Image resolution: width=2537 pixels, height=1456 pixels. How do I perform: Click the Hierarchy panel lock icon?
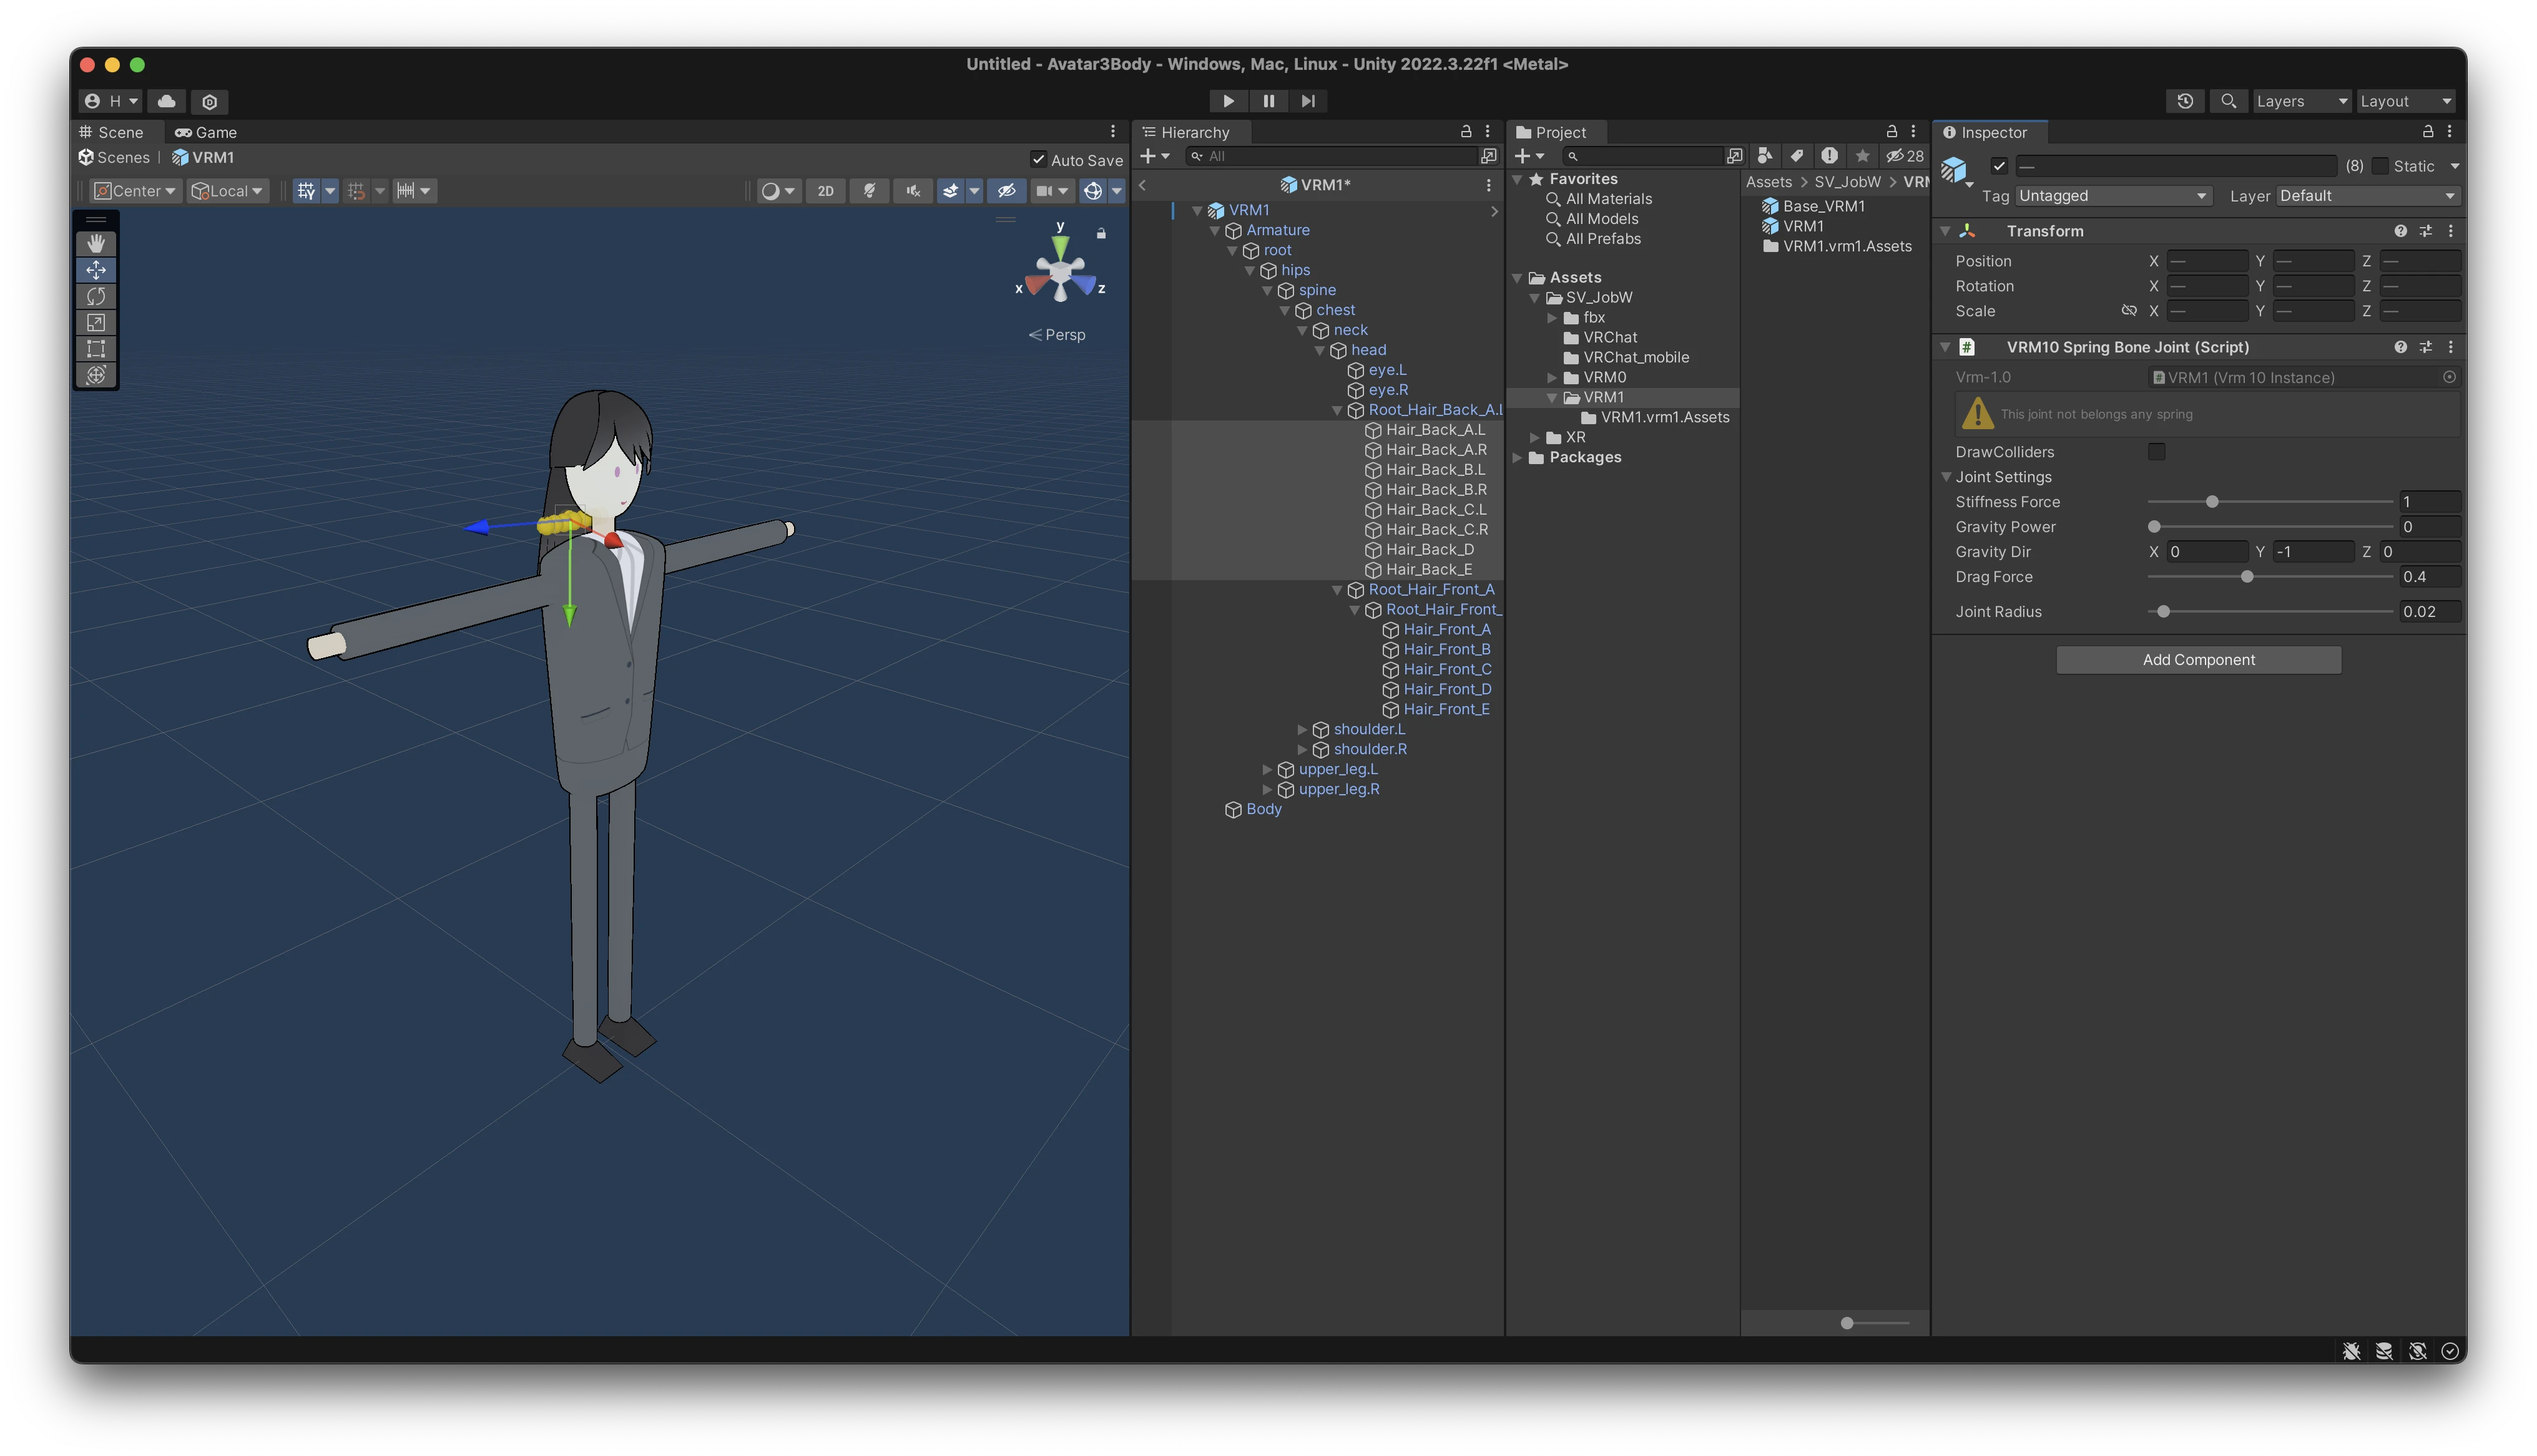[1466, 132]
